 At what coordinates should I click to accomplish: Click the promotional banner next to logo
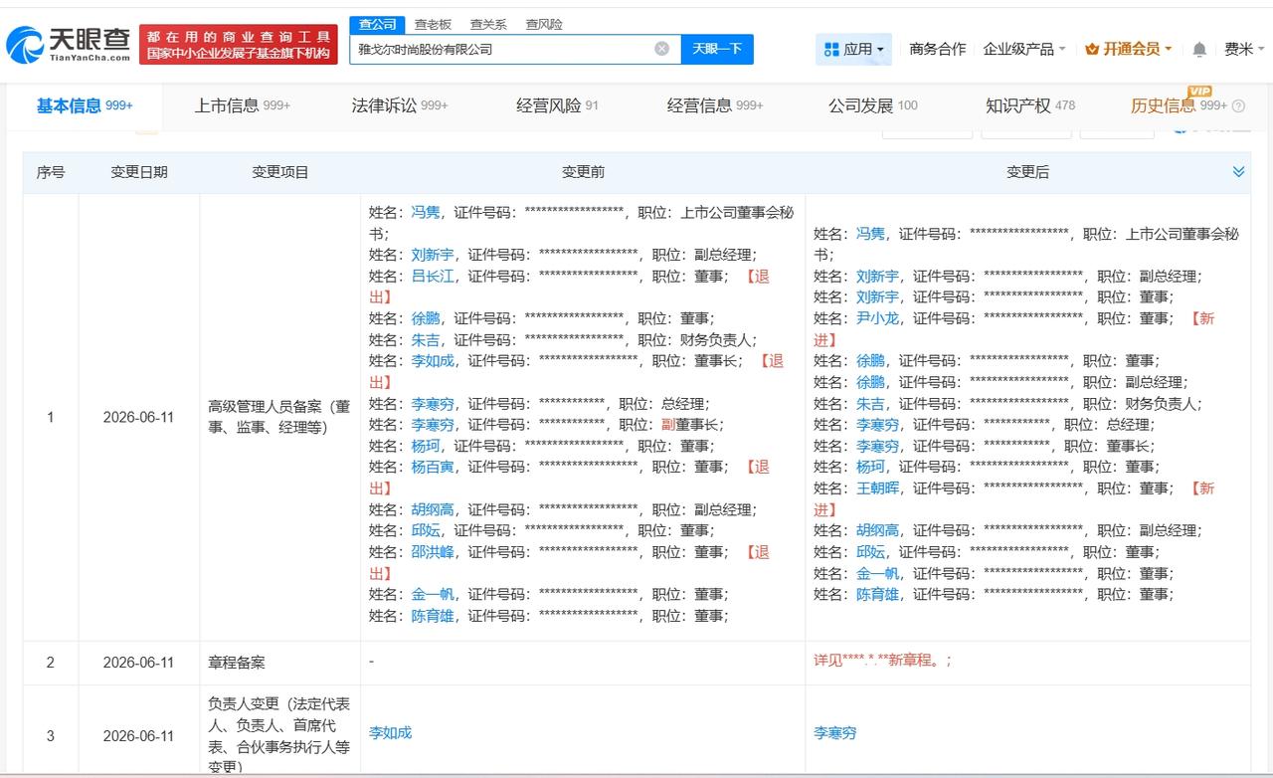[x=238, y=45]
